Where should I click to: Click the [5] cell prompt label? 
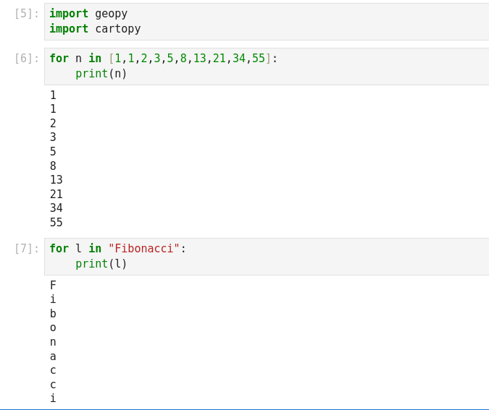[x=27, y=14]
